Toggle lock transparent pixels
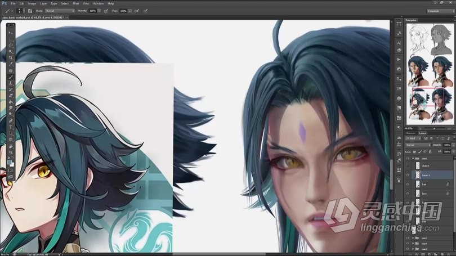 tap(414, 152)
